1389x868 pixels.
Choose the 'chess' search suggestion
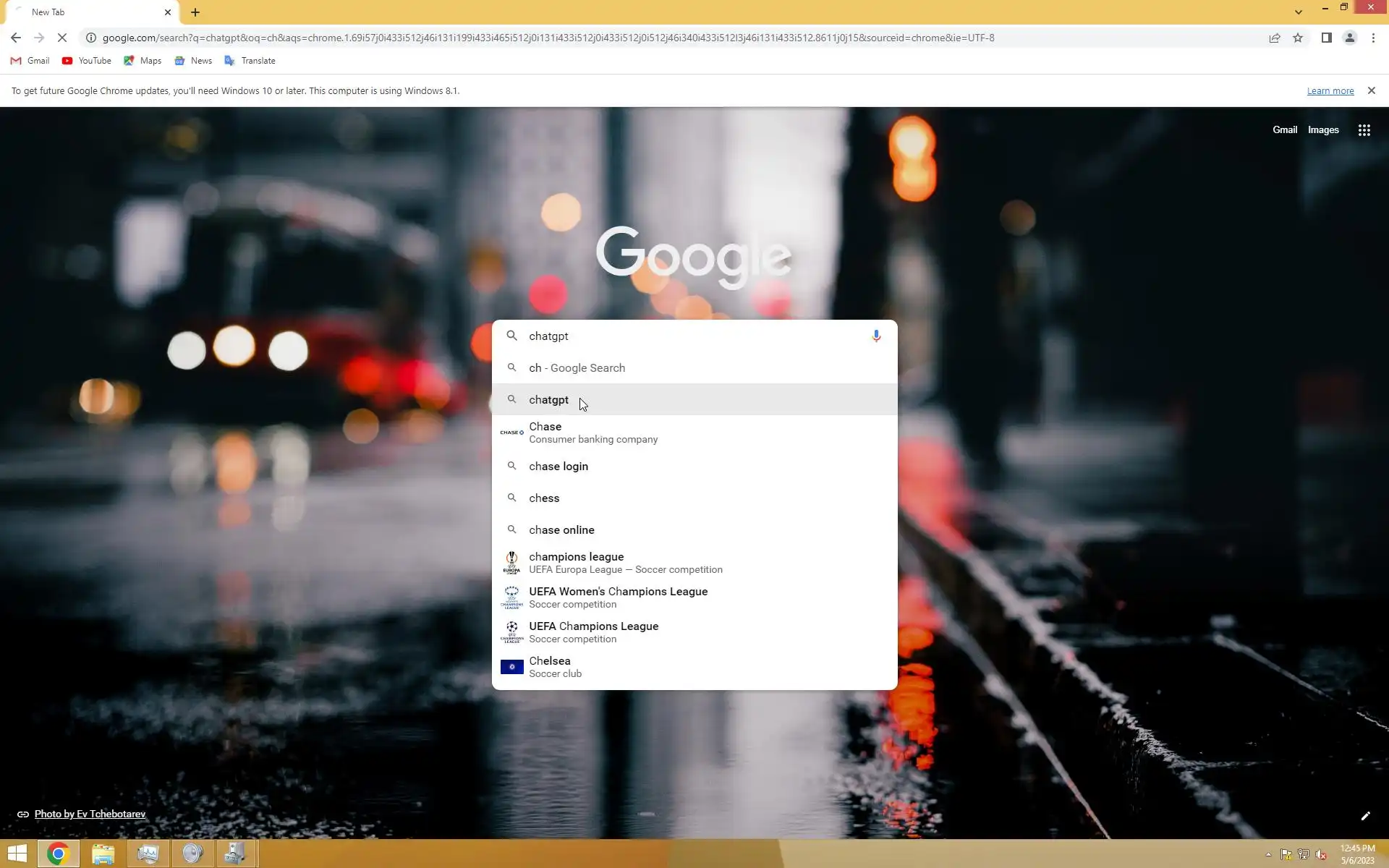coord(544,498)
